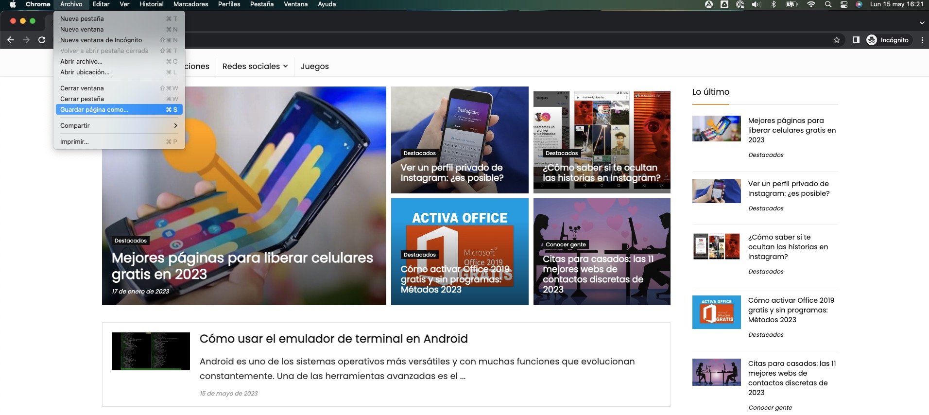
Task: Select Nueva pestaña from the Archivo menu
Action: tap(119, 18)
